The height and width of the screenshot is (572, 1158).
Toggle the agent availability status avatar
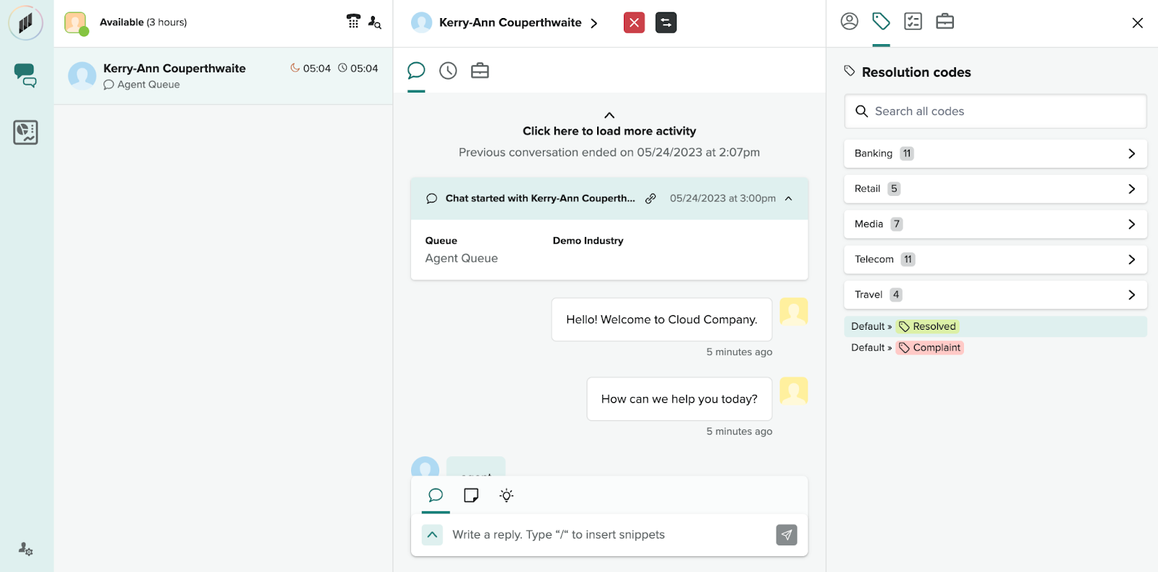[x=75, y=22]
